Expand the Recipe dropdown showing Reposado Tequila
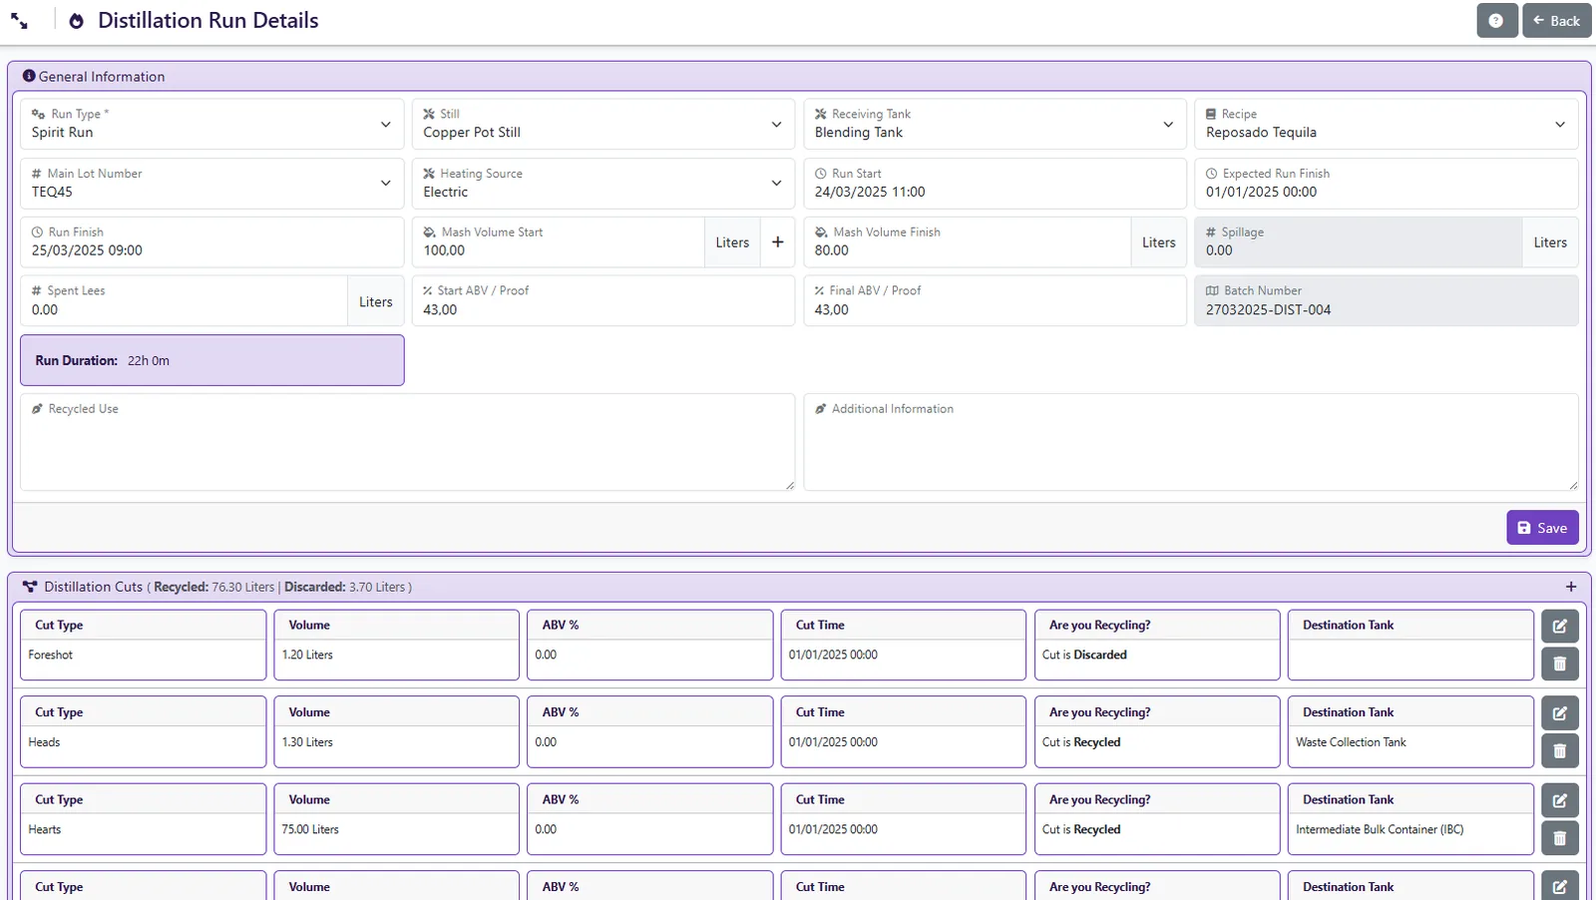Image resolution: width=1596 pixels, height=900 pixels. [1387, 124]
